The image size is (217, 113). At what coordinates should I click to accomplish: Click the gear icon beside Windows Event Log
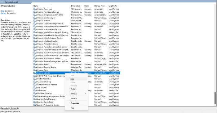click(34, 9)
